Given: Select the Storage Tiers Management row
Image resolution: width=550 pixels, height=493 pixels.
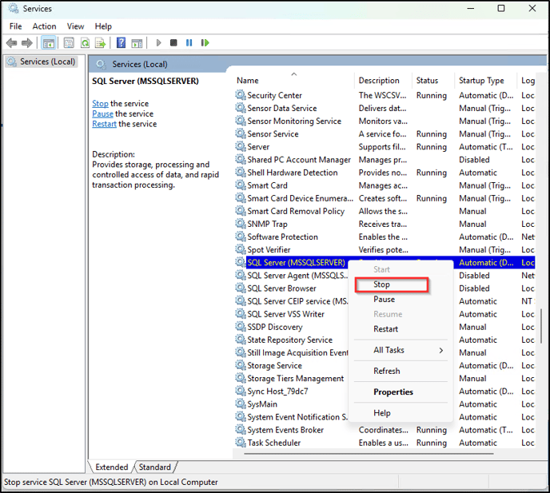Looking at the screenshot, I should [x=291, y=379].
